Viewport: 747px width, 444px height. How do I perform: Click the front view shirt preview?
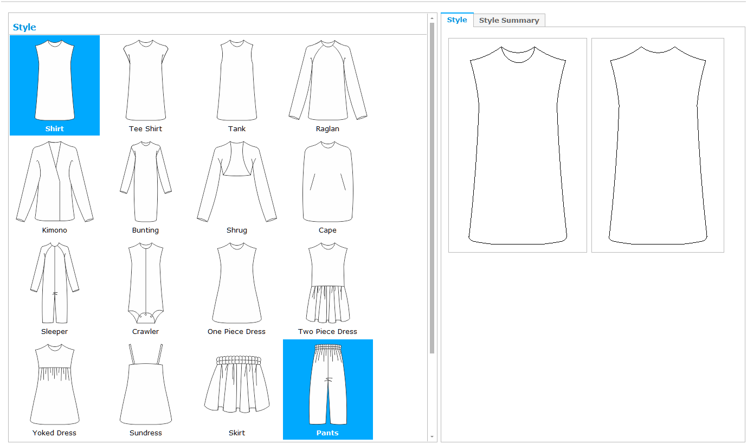[x=517, y=145]
